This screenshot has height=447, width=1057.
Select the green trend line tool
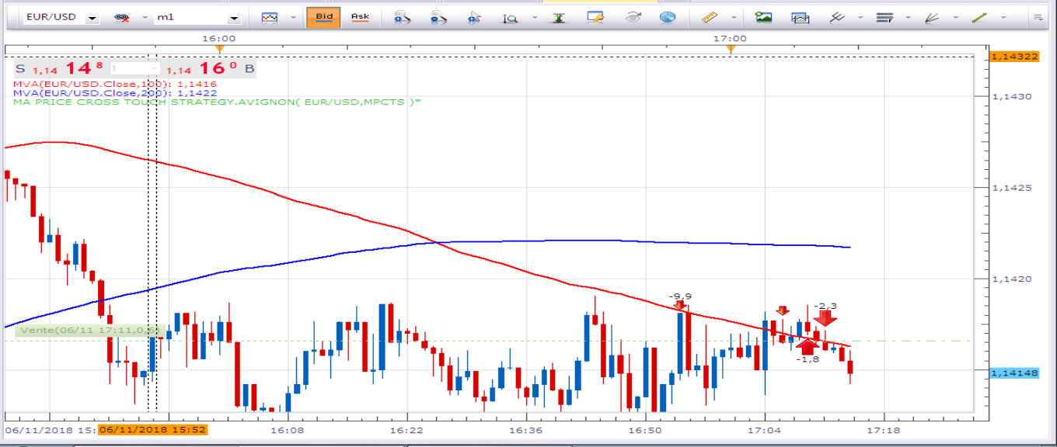pyautogui.click(x=979, y=17)
